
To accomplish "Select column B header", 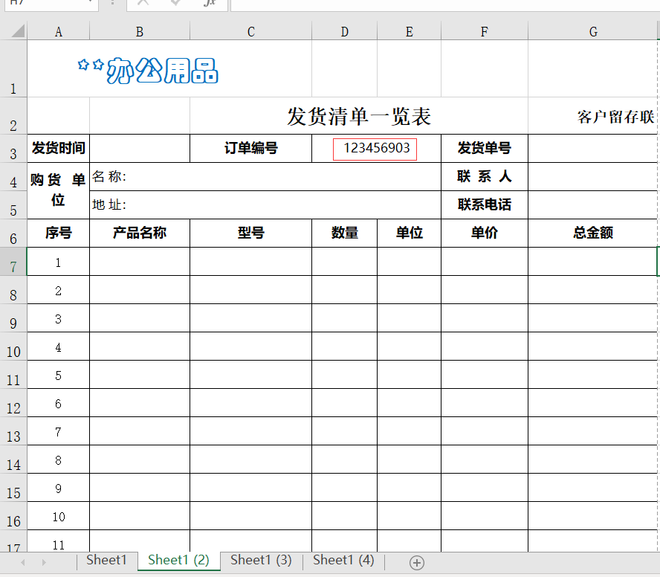I will [140, 31].
